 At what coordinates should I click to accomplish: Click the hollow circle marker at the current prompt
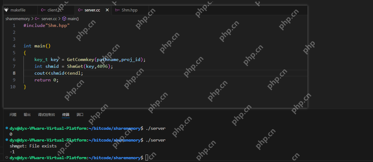[7, 158]
